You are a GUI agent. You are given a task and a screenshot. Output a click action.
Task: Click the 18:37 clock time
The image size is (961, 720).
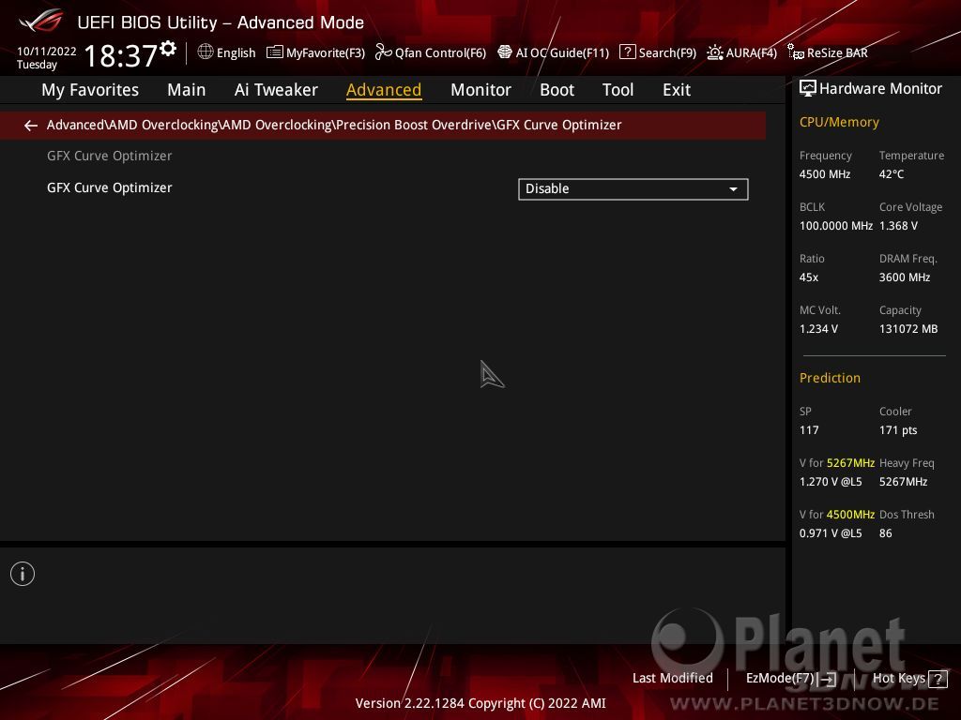point(121,55)
